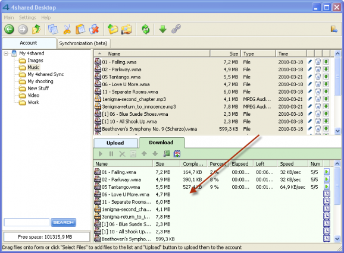Click the download scheduler calendar icon
The width and height of the screenshot is (344, 253).
pos(177,154)
